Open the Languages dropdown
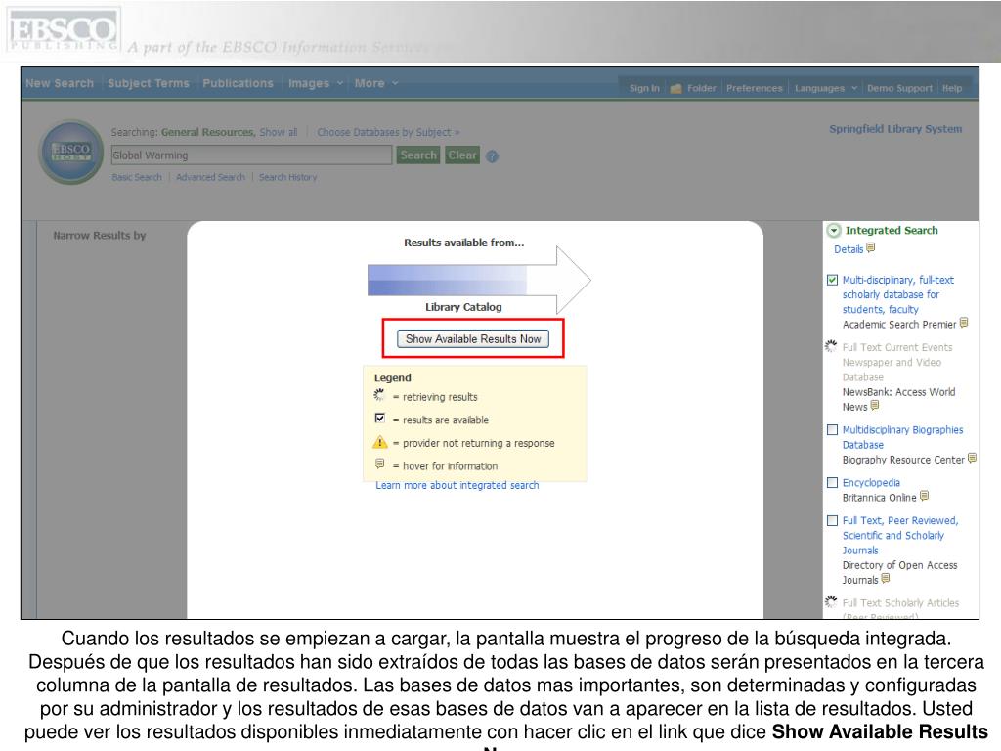 (x=825, y=88)
